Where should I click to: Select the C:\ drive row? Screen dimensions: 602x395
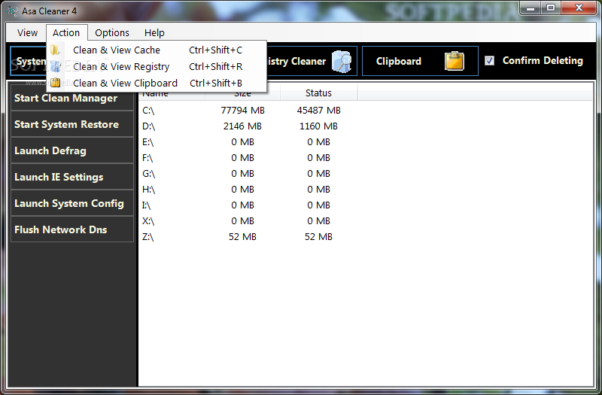point(365,110)
